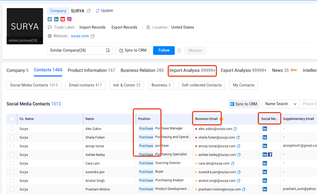The height and width of the screenshot is (194, 317).
Task: Switch to the Company 5 tab
Action: pyautogui.click(x=17, y=71)
